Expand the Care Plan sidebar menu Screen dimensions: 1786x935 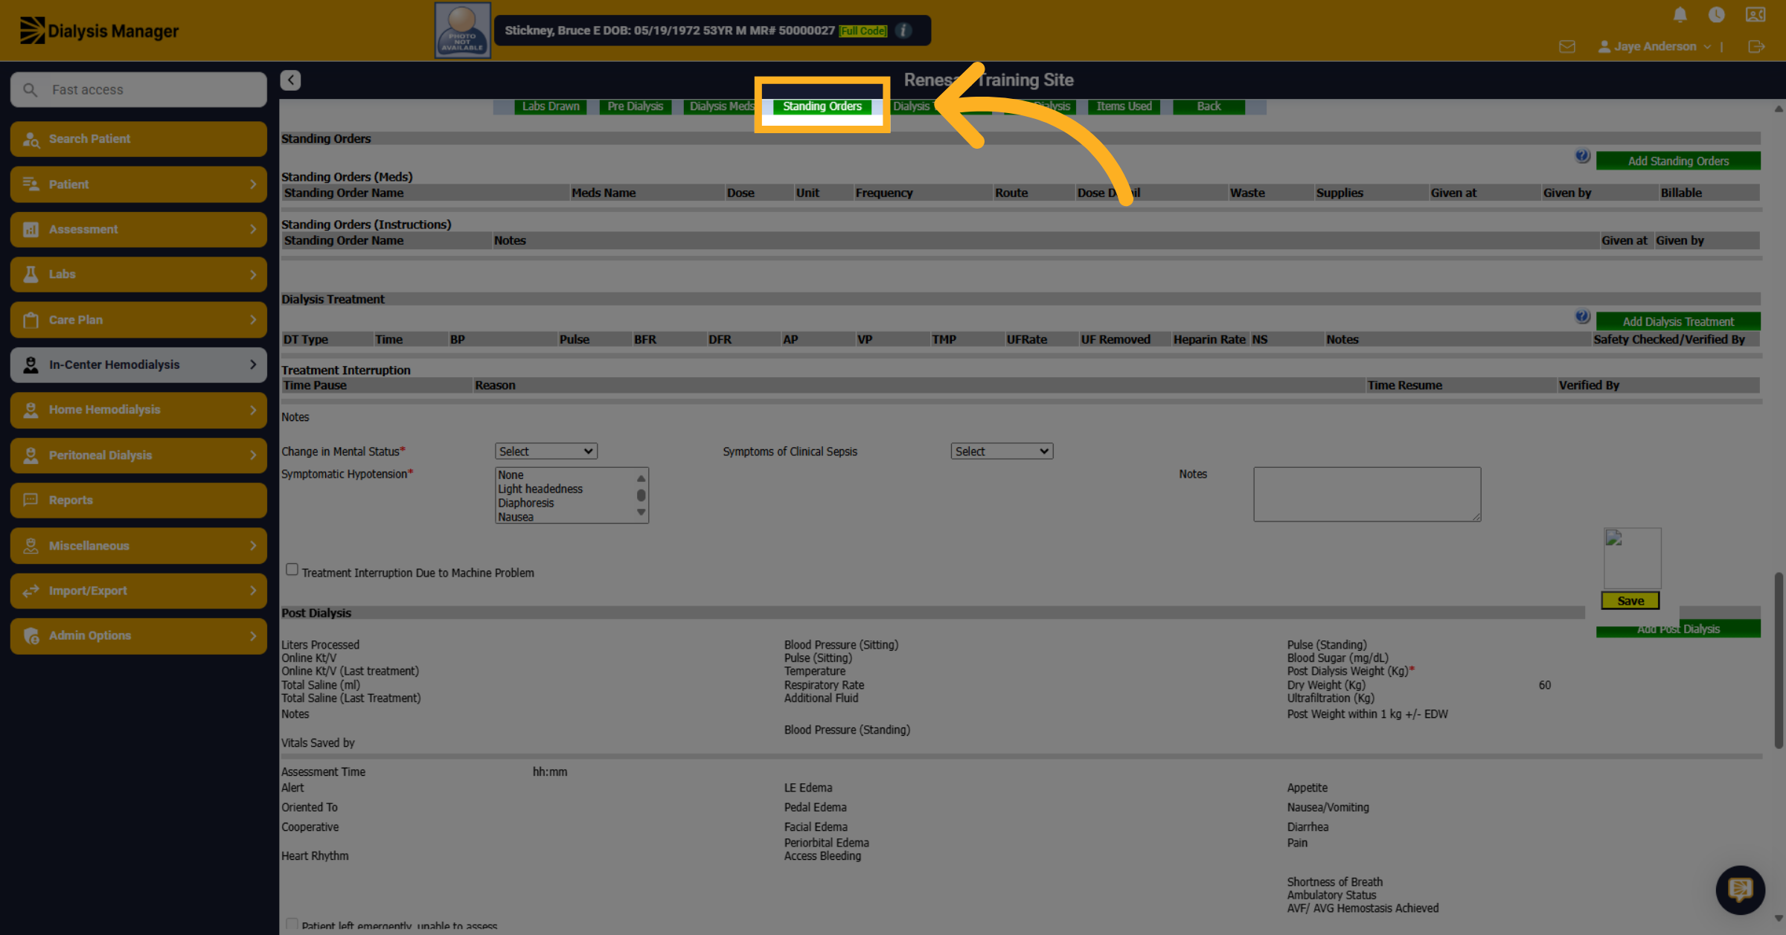pos(138,320)
